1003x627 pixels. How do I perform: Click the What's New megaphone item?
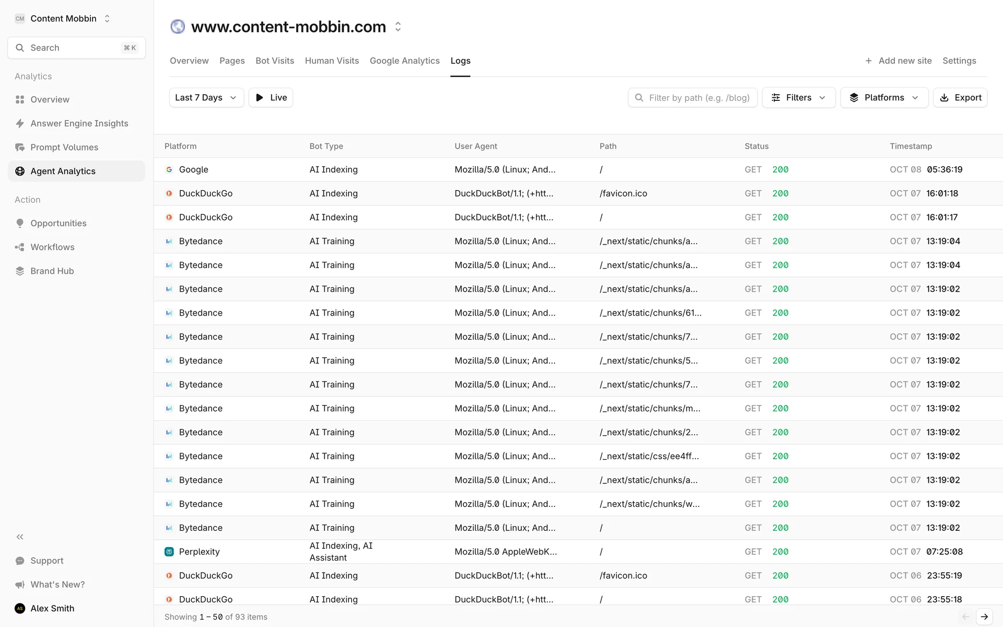pos(57,584)
